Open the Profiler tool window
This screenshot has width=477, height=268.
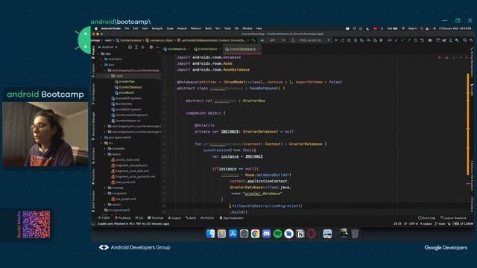207,218
